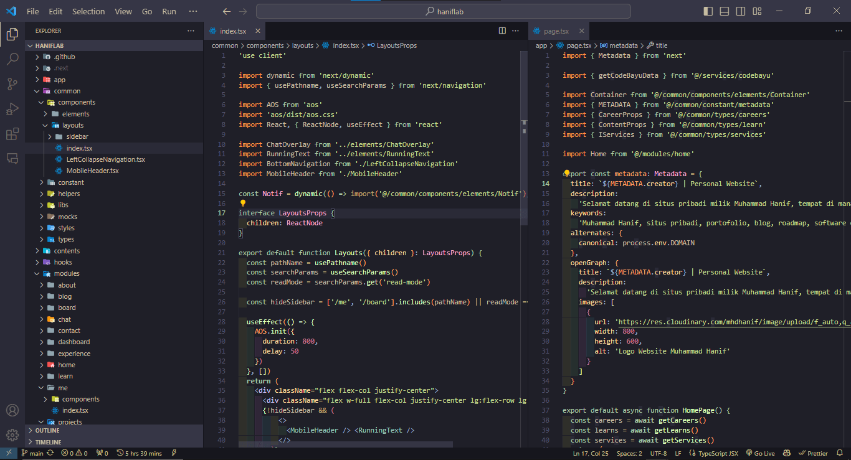Click the split editor right icon
This screenshot has height=460, width=851.
(502, 31)
